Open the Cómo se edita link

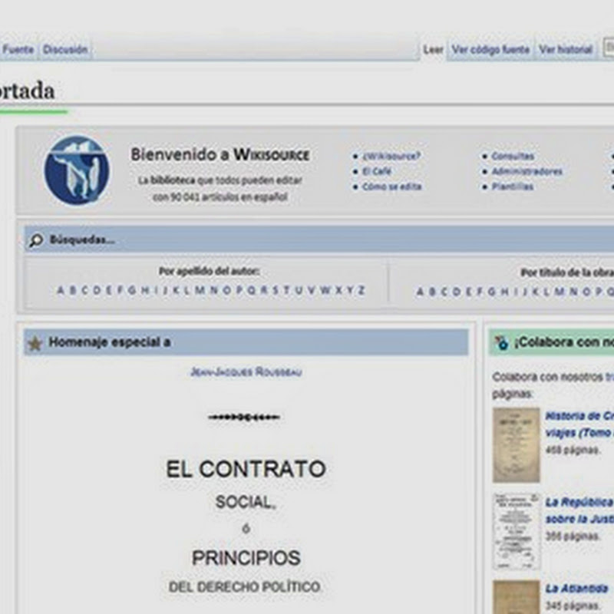[391, 187]
